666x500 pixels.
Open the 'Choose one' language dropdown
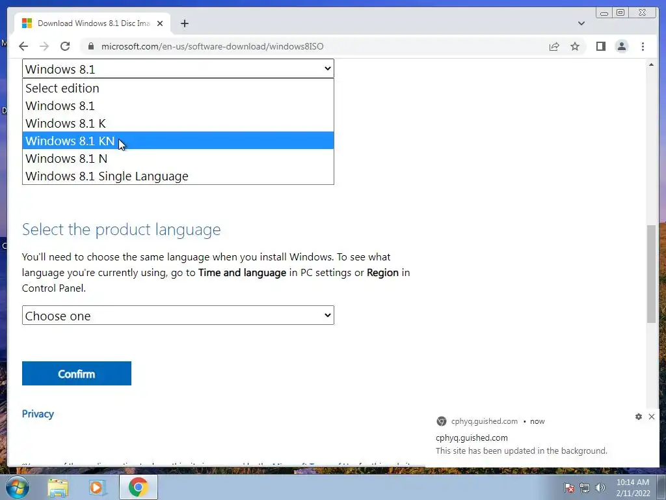coord(178,315)
